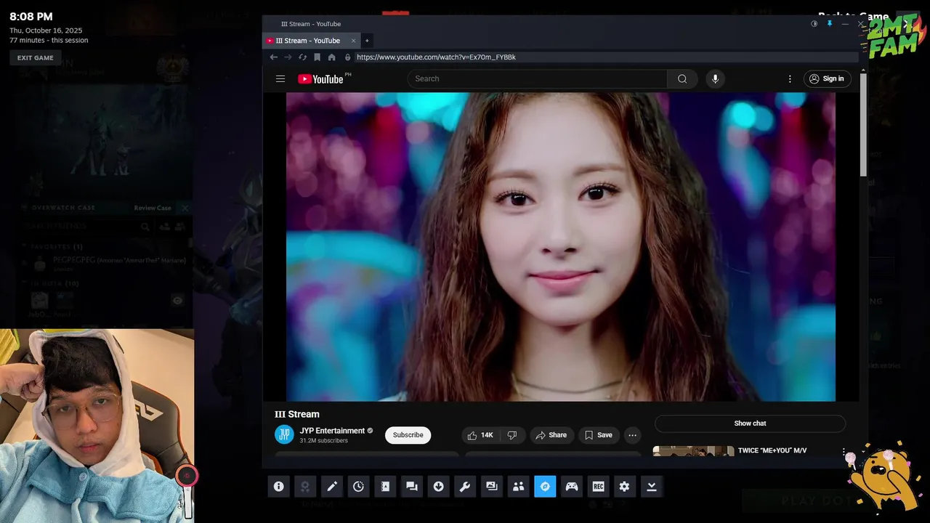Open the Notes pencil icon in overlay toolbar
The image size is (930, 523).
[331, 487]
